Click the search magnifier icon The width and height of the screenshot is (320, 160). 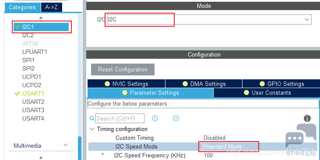[x=92, y=118]
